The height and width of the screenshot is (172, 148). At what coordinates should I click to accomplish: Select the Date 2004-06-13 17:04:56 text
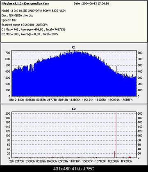[x=91, y=4]
